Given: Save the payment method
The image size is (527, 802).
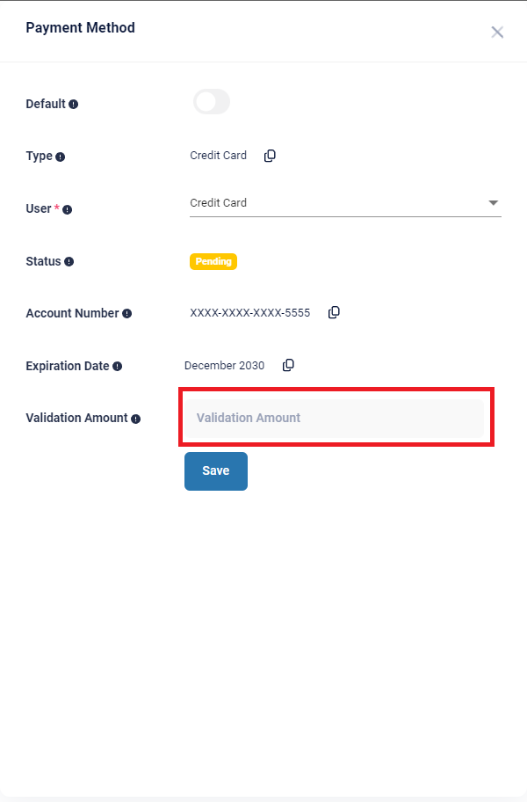Looking at the screenshot, I should point(216,471).
